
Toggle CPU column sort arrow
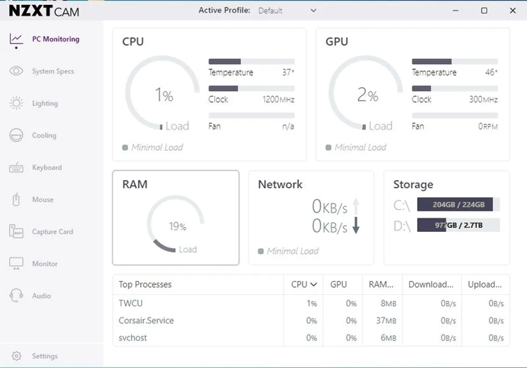point(314,284)
